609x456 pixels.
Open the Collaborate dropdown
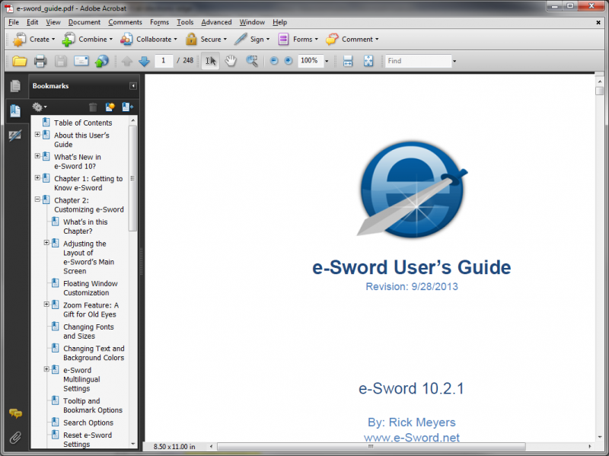pos(148,40)
